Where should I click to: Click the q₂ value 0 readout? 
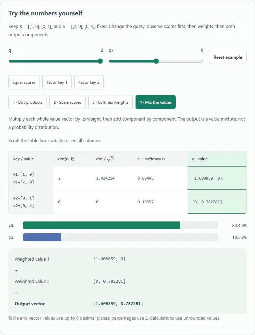coord(202,50)
